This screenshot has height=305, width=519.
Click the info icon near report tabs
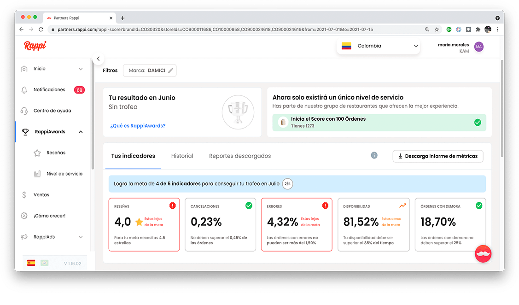coord(374,156)
